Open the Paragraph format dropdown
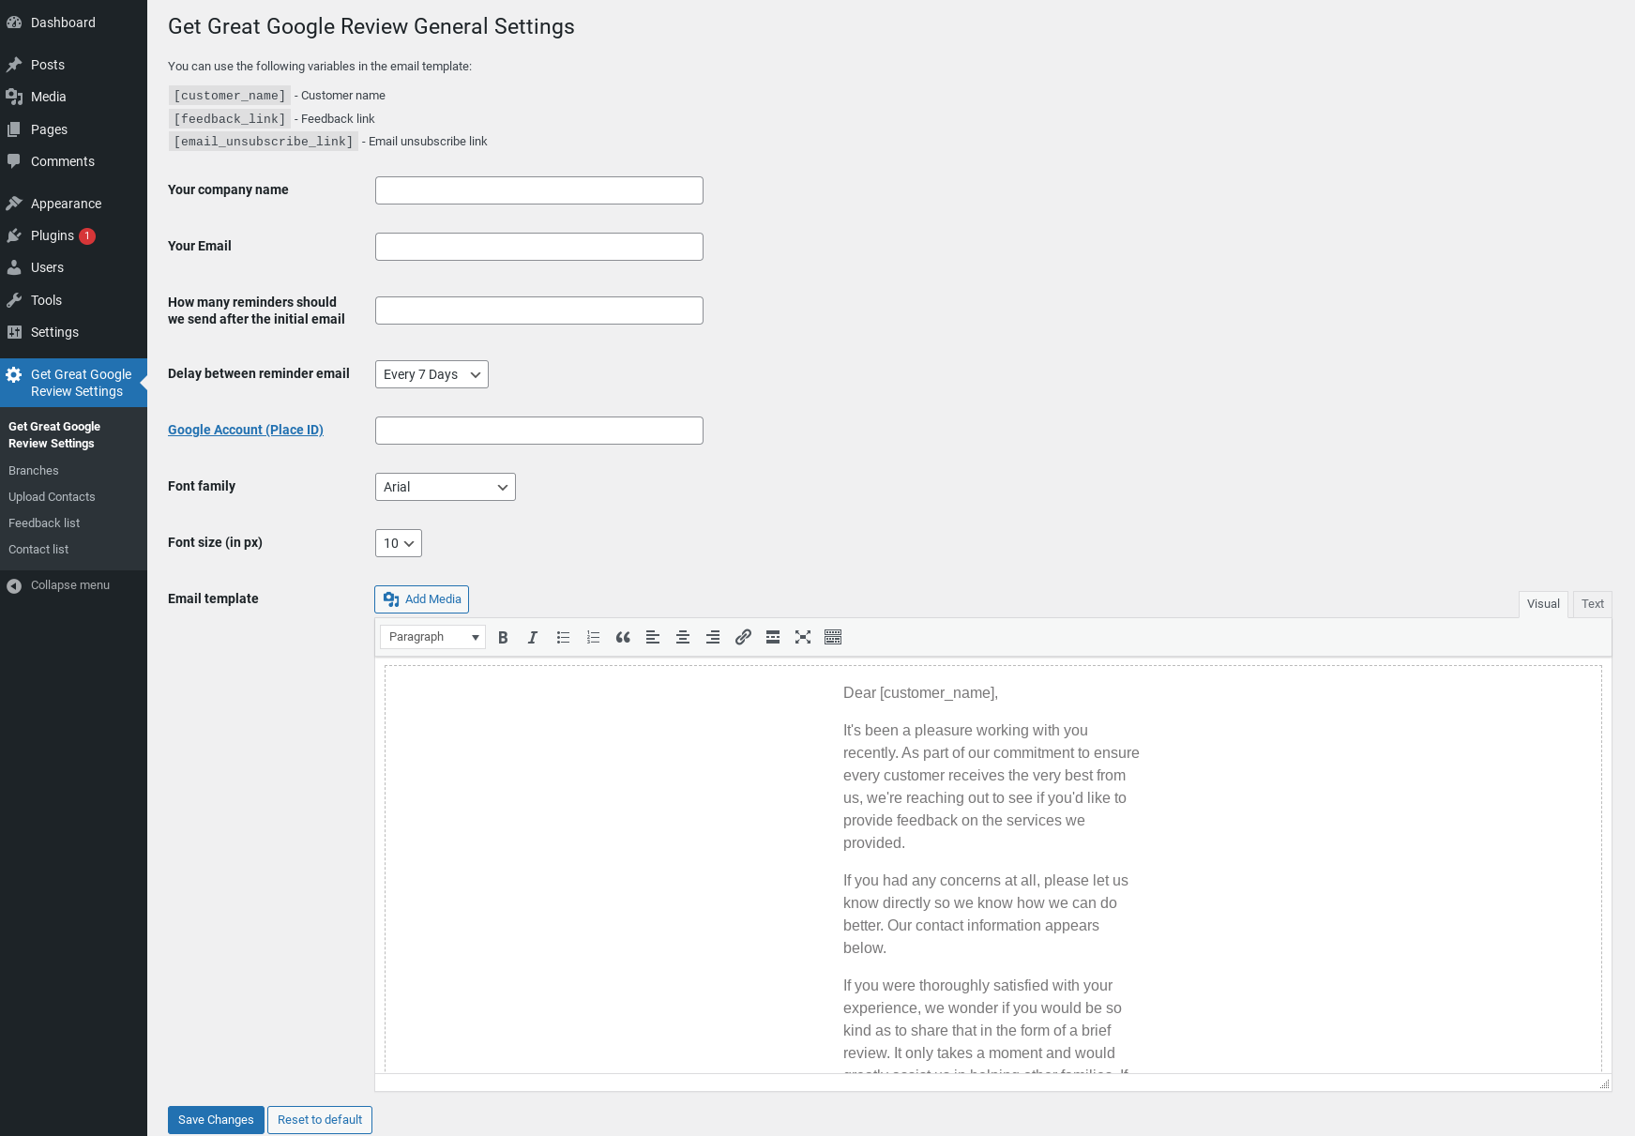The height and width of the screenshot is (1136, 1635). (x=432, y=637)
